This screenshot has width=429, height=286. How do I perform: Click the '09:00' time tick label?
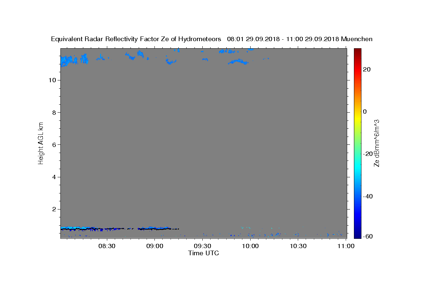pyautogui.click(x=155, y=246)
